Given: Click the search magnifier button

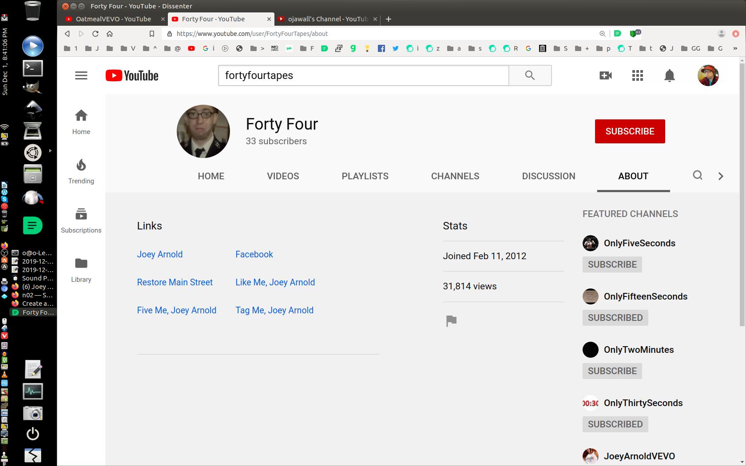Looking at the screenshot, I should [530, 75].
